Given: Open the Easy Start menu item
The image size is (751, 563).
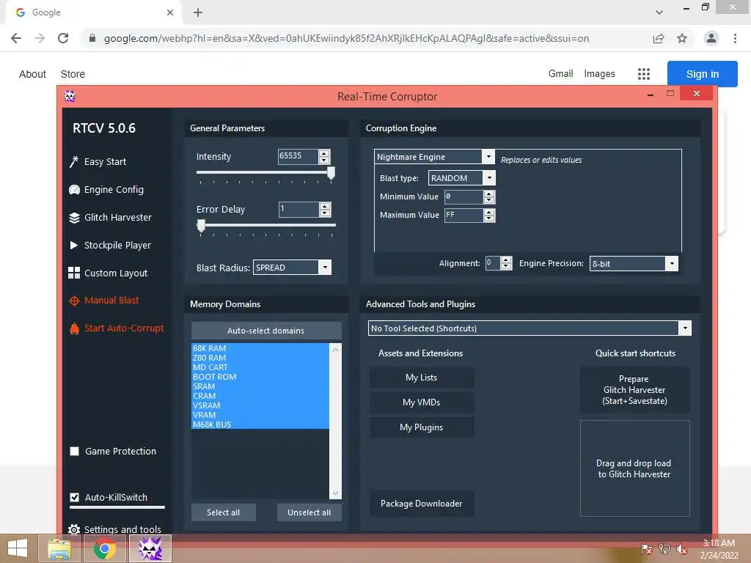Looking at the screenshot, I should point(105,162).
